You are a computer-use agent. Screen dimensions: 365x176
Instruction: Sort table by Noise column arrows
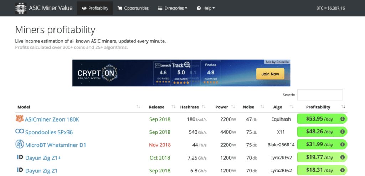(262, 107)
